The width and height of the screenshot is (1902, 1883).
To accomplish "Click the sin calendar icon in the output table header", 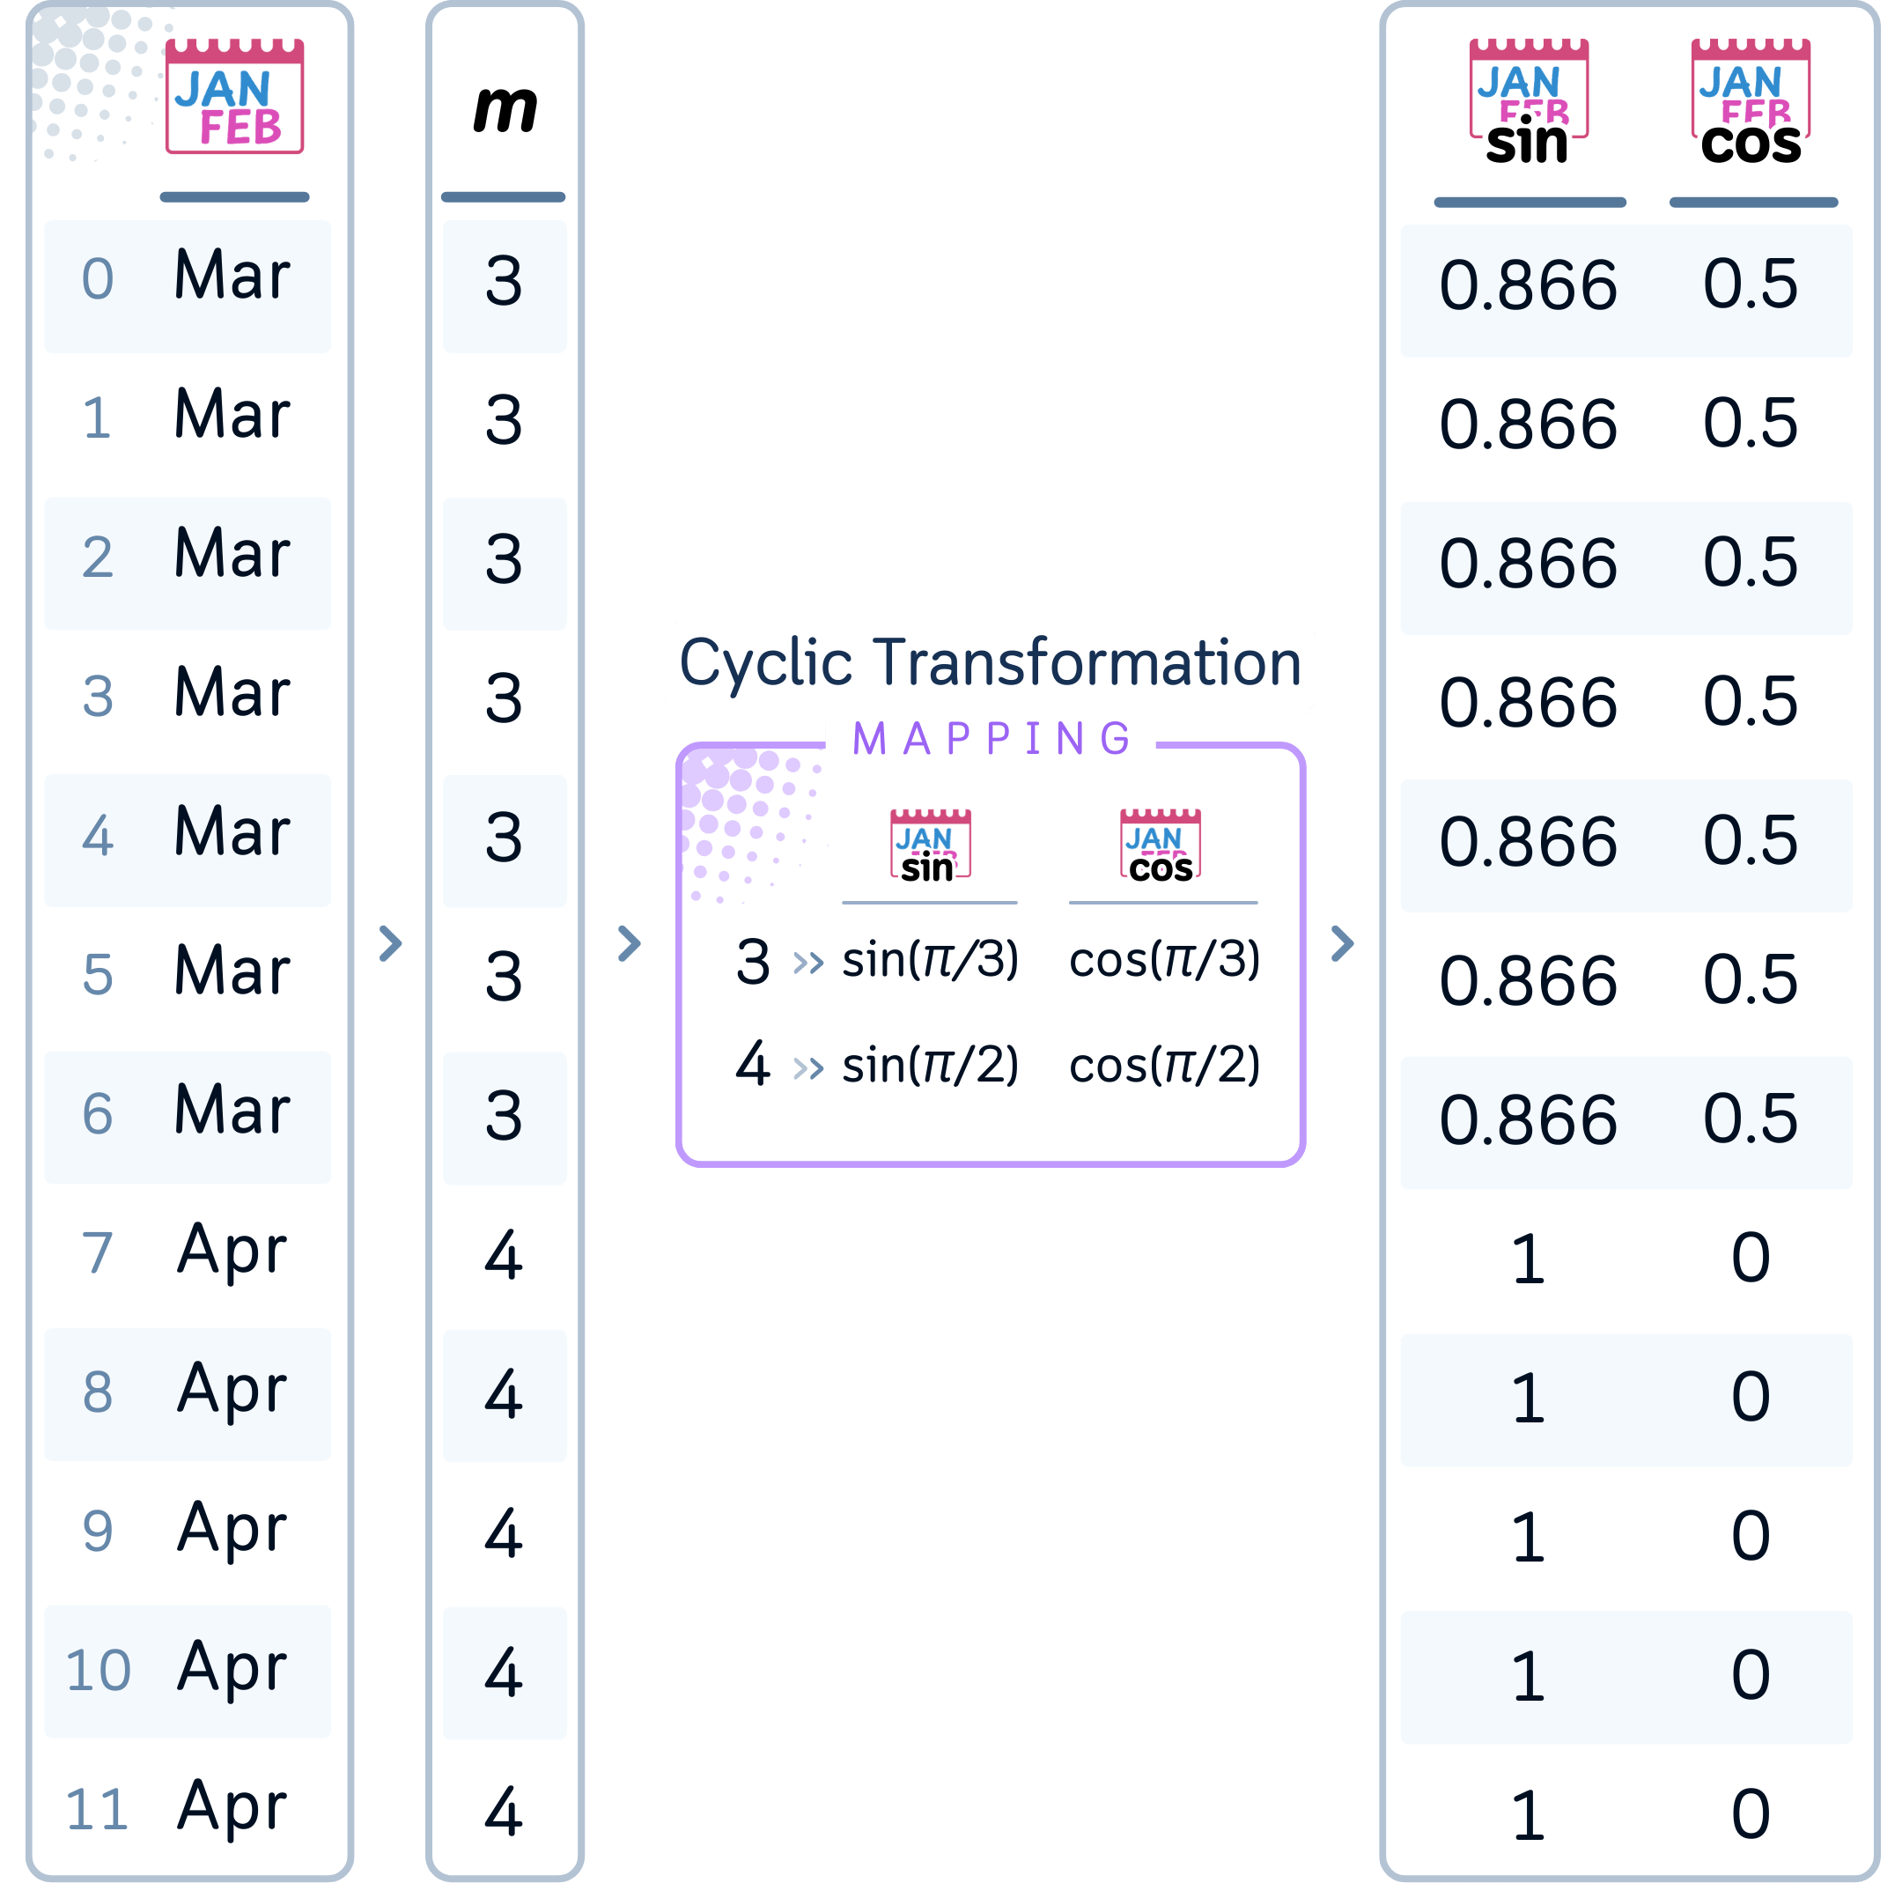I will pos(1528,100).
